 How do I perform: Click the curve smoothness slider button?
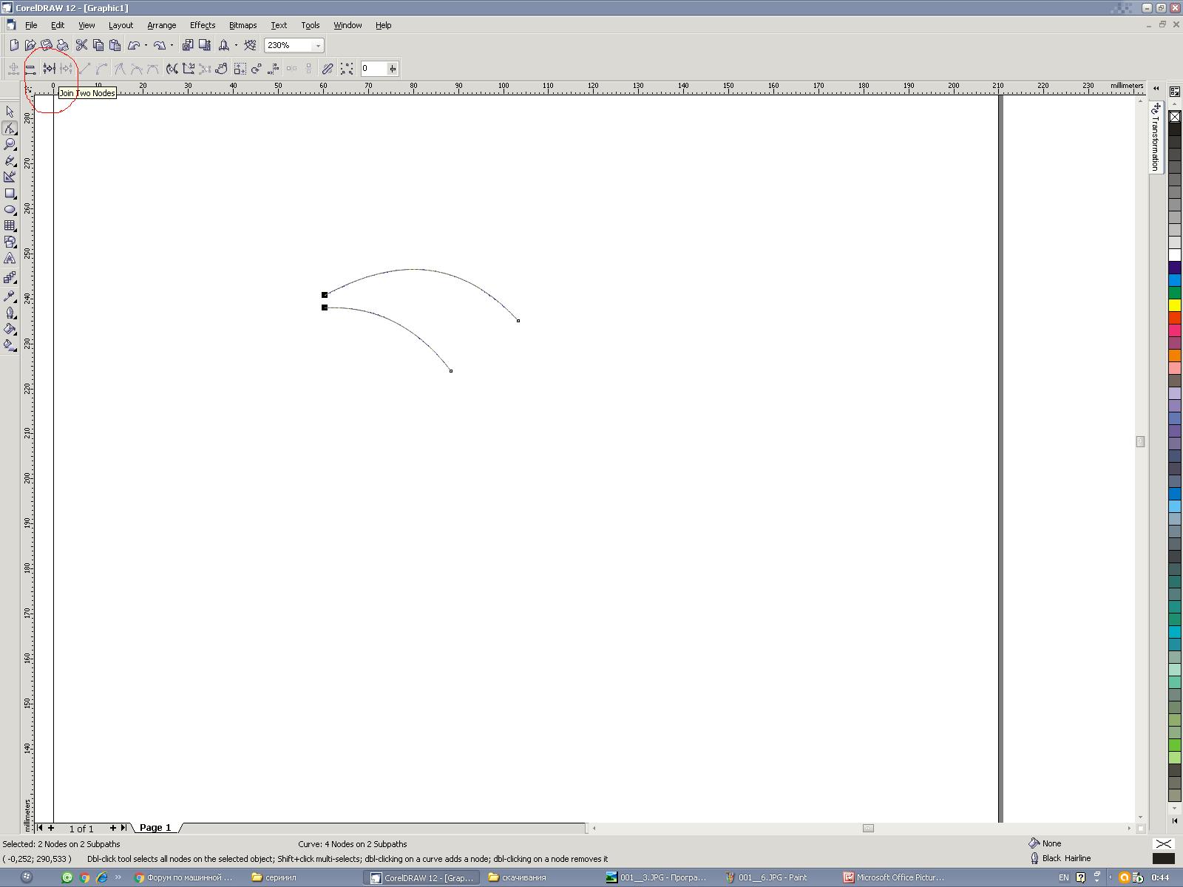pos(393,69)
